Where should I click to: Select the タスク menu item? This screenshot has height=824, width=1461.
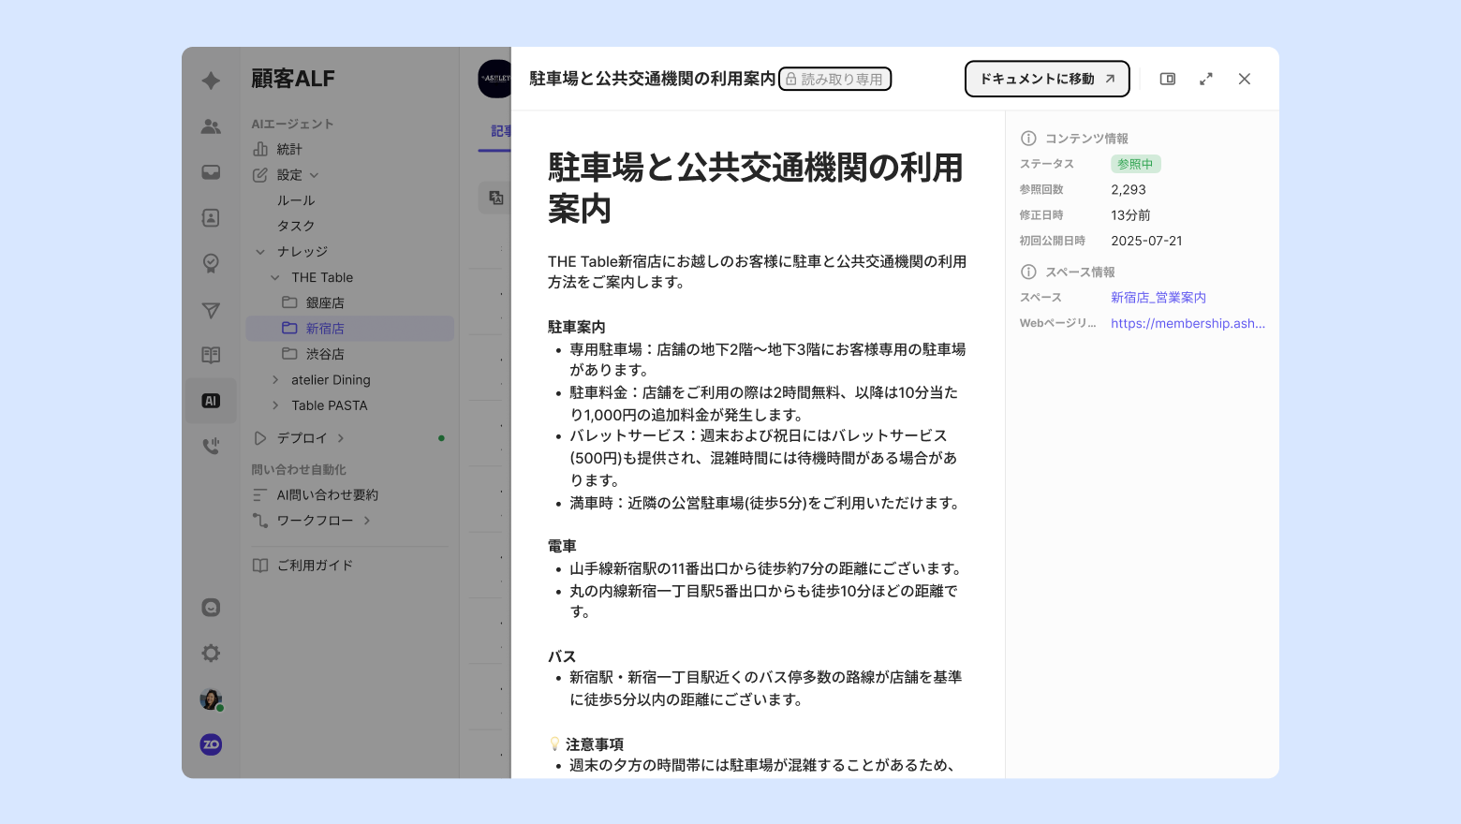tap(296, 226)
